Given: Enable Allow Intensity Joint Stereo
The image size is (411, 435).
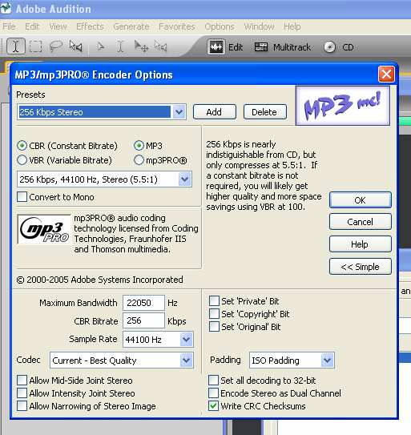Looking at the screenshot, I should [x=22, y=393].
